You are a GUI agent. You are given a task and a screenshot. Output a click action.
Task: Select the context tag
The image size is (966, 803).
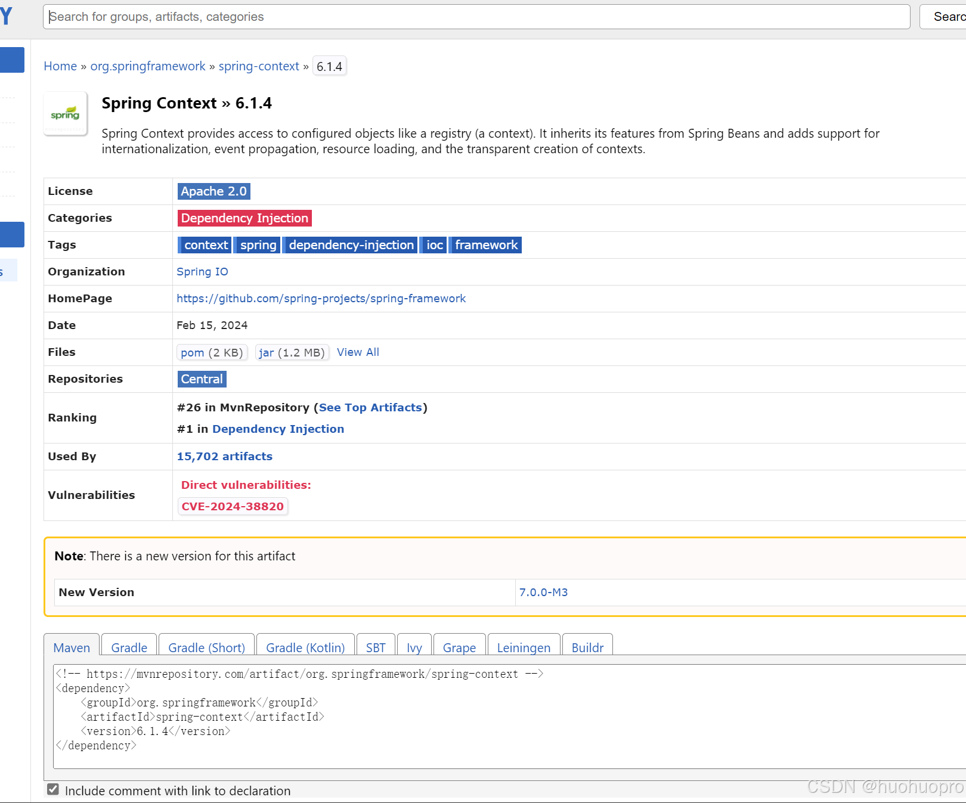tap(205, 245)
